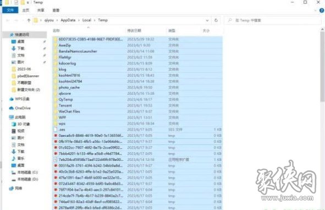Select the music note folder icon
Viewport: 325px width, 210px height.
click(14, 159)
